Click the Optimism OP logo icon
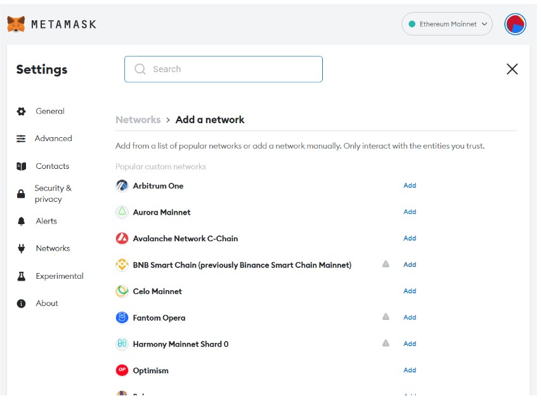The height and width of the screenshot is (407, 541). [122, 370]
